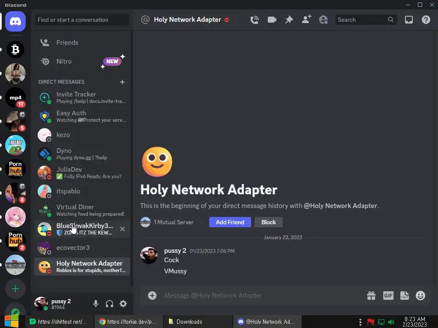Click the volume speaker tray icon

click(x=391, y=322)
